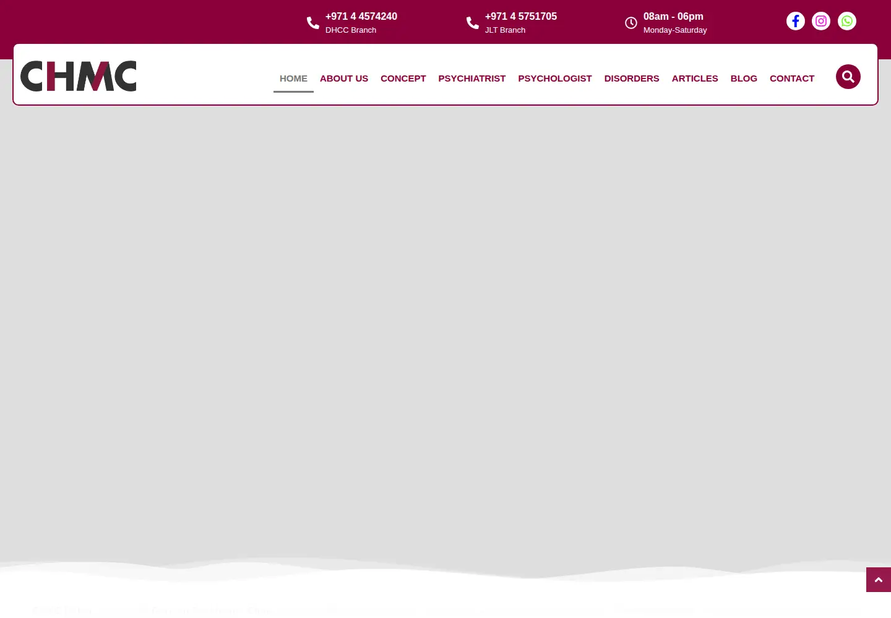This screenshot has width=891, height=618.
Task: Select the HOME menu item
Action: pyautogui.click(x=293, y=78)
